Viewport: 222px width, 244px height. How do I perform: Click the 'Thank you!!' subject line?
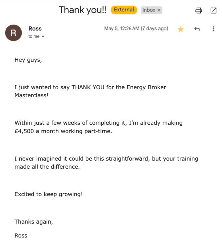[83, 10]
